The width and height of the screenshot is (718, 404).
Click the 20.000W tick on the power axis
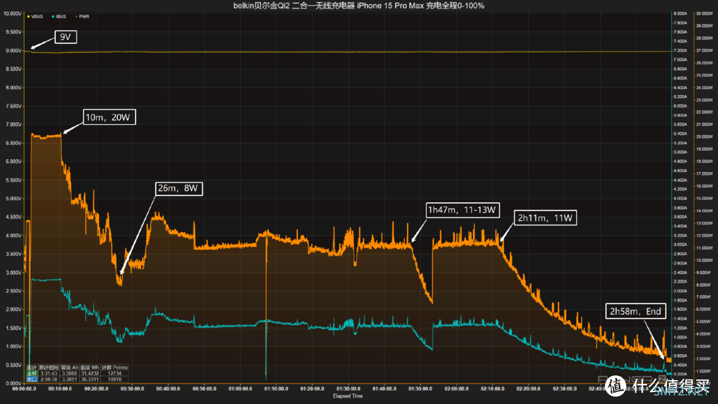coord(704,137)
